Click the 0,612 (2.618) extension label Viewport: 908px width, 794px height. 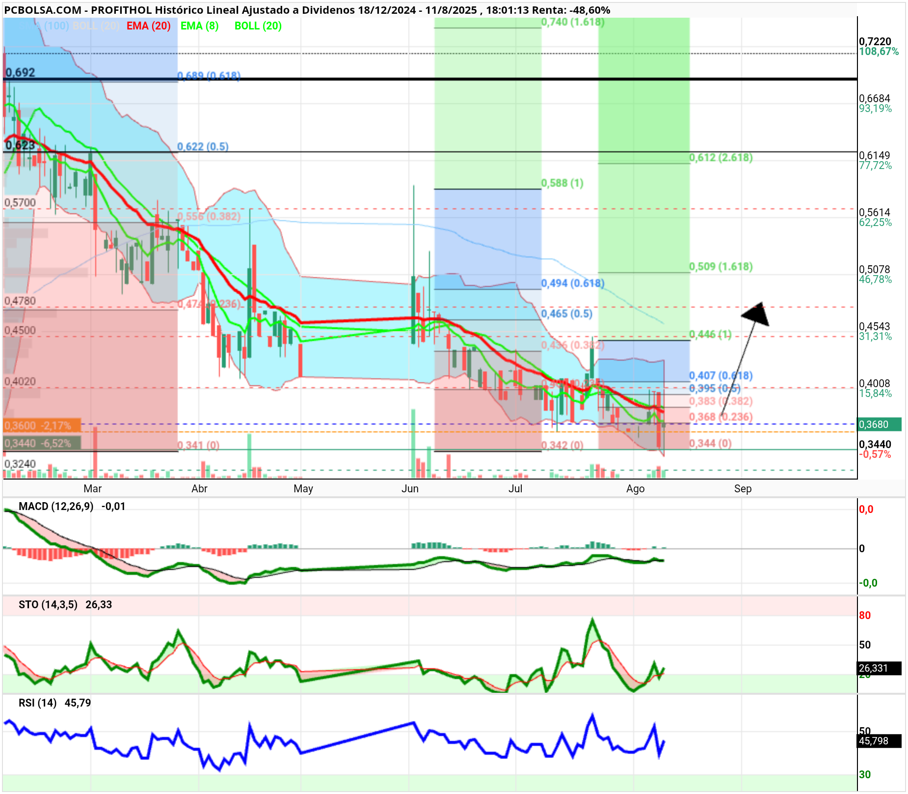tap(721, 157)
